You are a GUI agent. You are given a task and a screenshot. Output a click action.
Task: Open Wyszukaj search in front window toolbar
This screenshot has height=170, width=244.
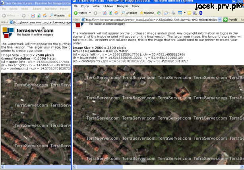[129, 13]
